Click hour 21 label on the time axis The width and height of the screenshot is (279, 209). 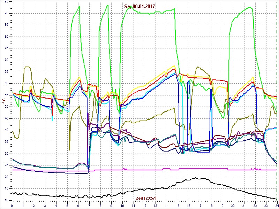click(244, 205)
